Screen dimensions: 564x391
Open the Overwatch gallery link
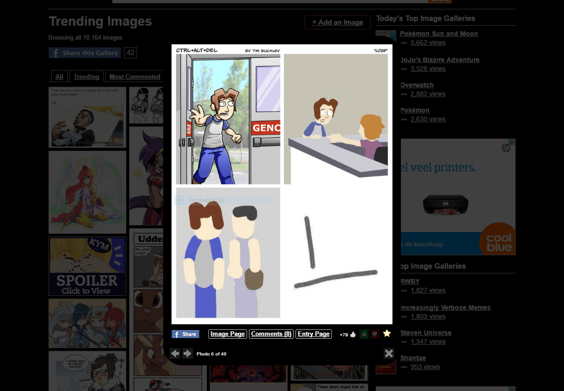tap(417, 85)
